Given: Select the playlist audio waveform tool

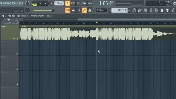Looking at the screenshot, I should 8,20.
